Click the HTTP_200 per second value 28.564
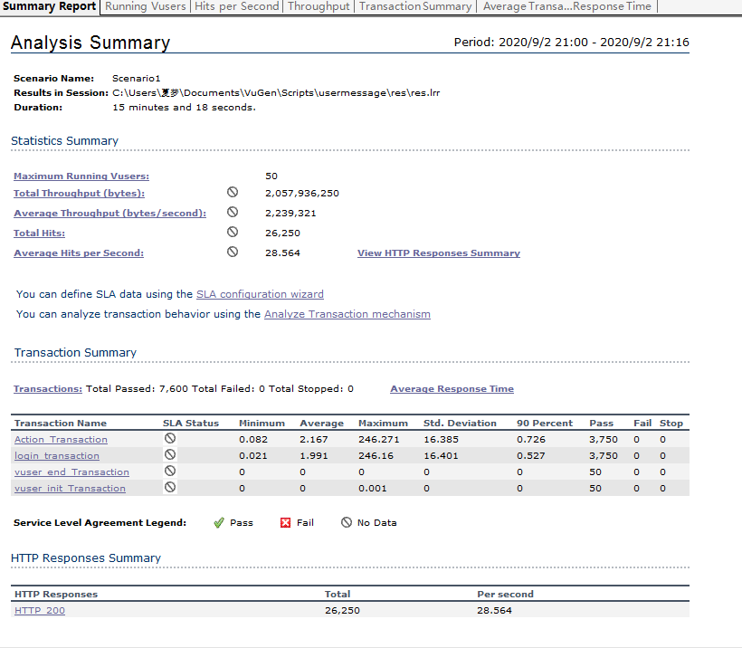 coord(494,610)
